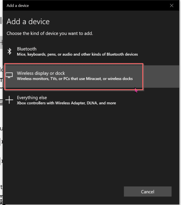Image resolution: width=181 pixels, height=205 pixels.
Task: Click highlighted row area outside the red outline
Action: (x=162, y=77)
